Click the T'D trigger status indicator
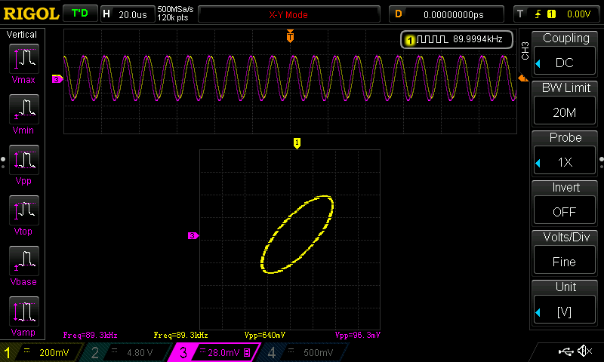The image size is (604, 362). 80,14
